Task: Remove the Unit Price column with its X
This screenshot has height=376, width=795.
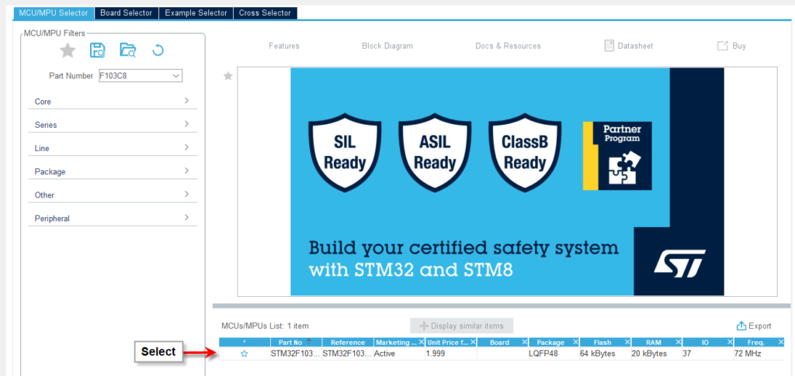Action: [473, 342]
